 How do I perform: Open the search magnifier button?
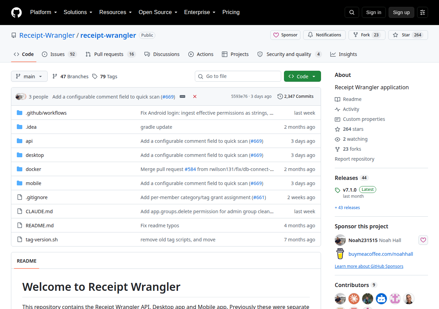[352, 12]
